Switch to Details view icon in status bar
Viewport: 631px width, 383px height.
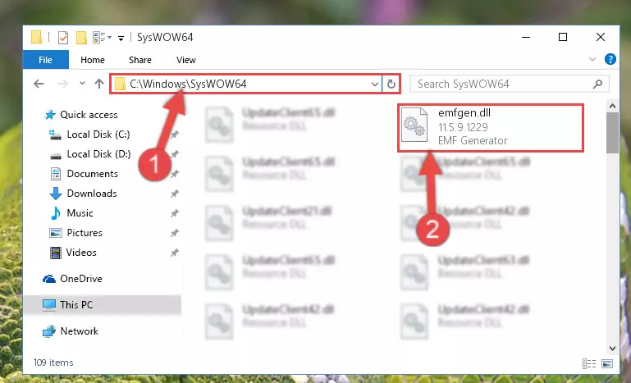[x=589, y=363]
